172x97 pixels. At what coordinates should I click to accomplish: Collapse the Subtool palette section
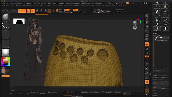[x=155, y=34]
